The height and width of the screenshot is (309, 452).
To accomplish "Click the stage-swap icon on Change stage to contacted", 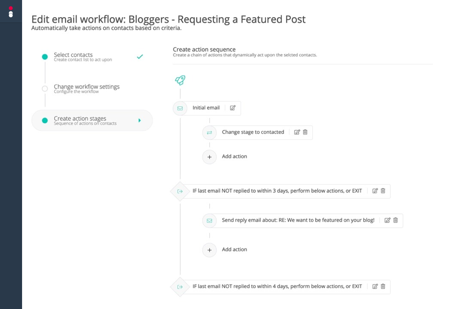I will pyautogui.click(x=209, y=132).
